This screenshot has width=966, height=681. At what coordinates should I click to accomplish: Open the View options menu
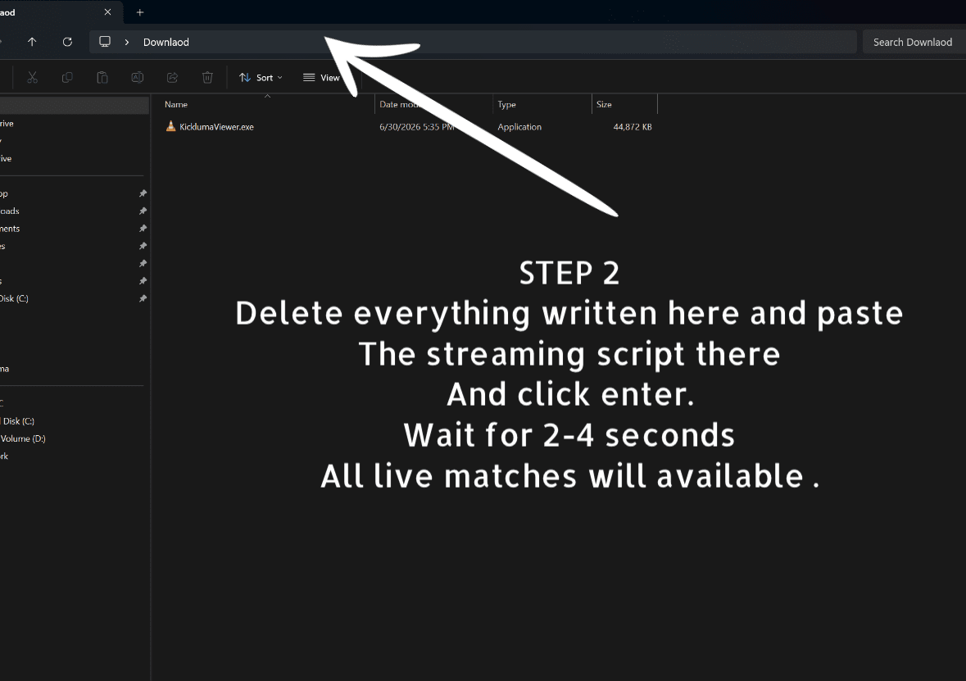pos(321,78)
